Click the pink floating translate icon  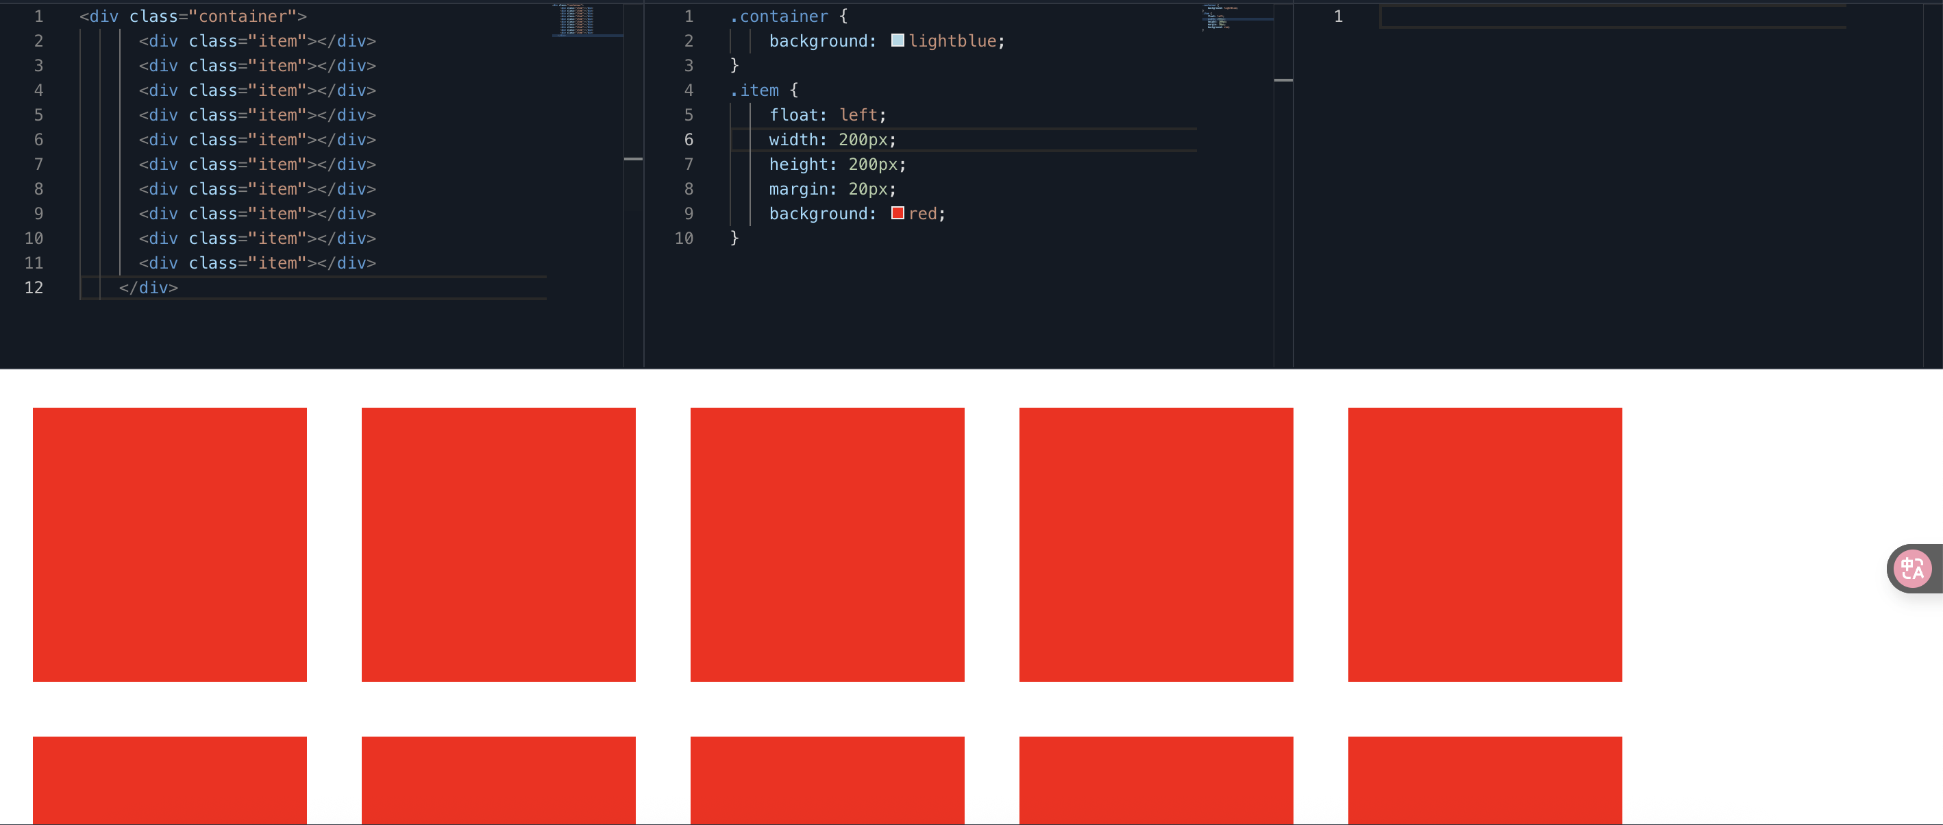(1912, 569)
